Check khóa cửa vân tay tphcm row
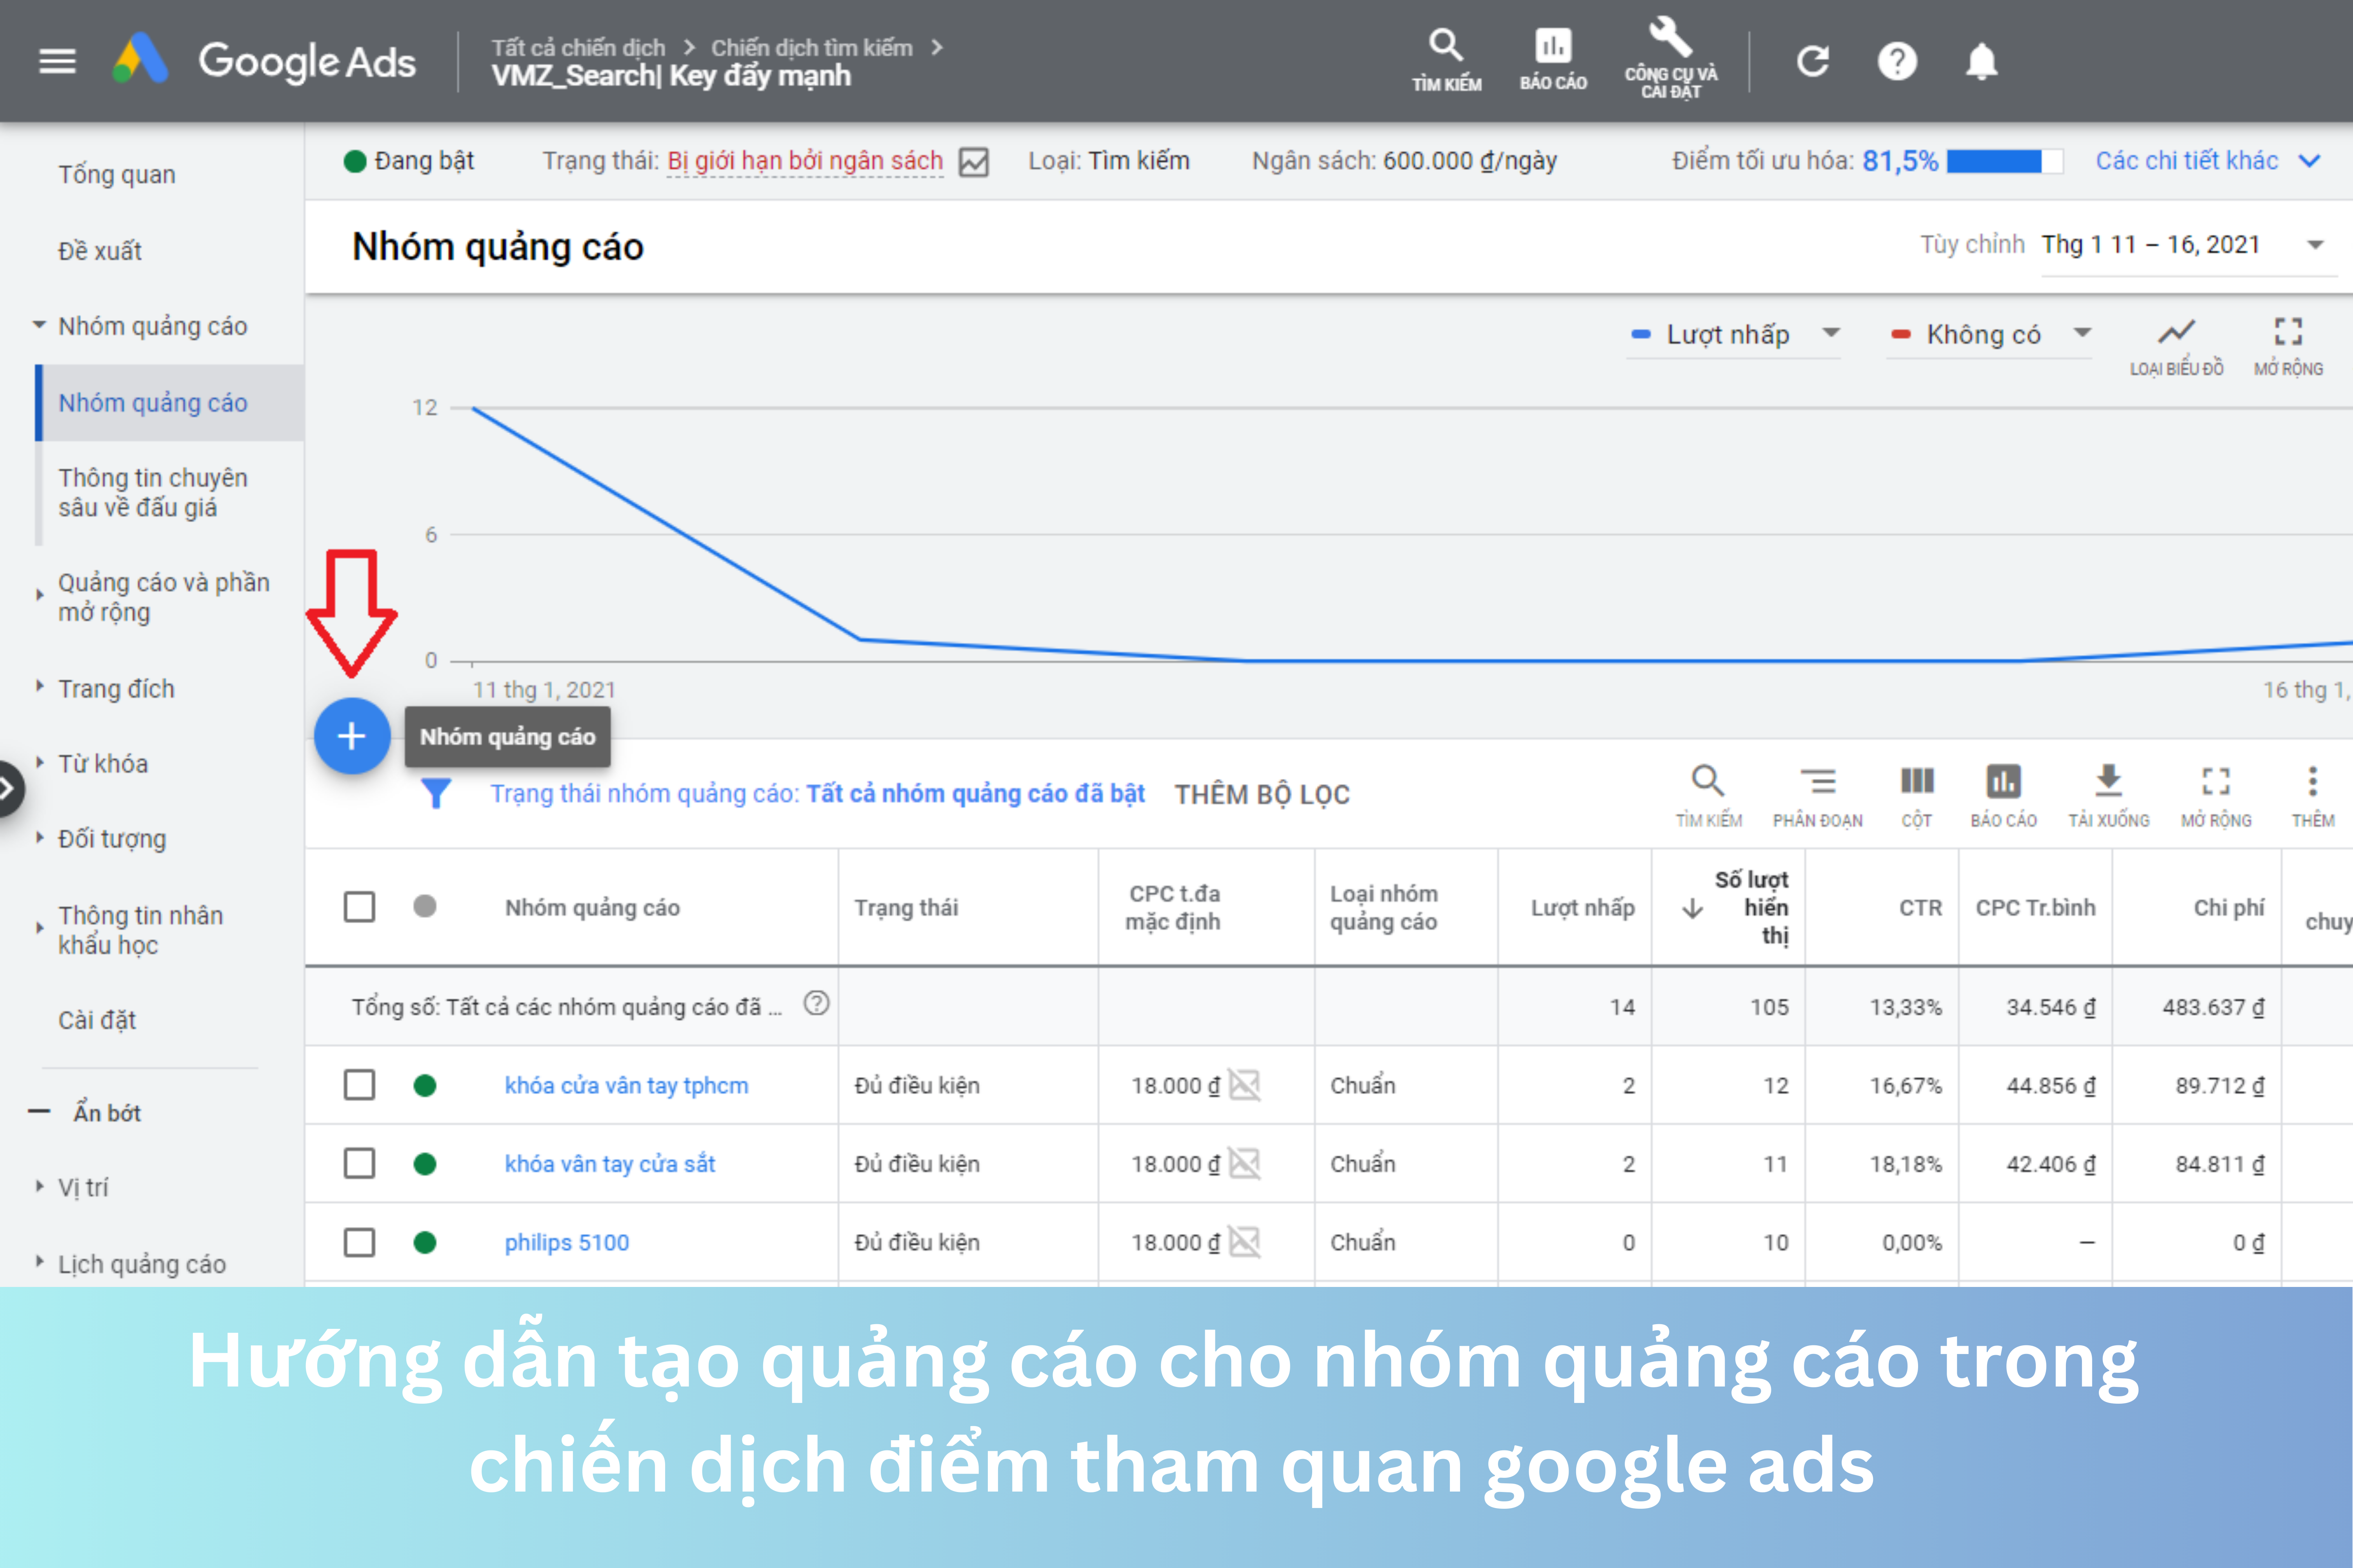This screenshot has height=1568, width=2353. tap(359, 1085)
